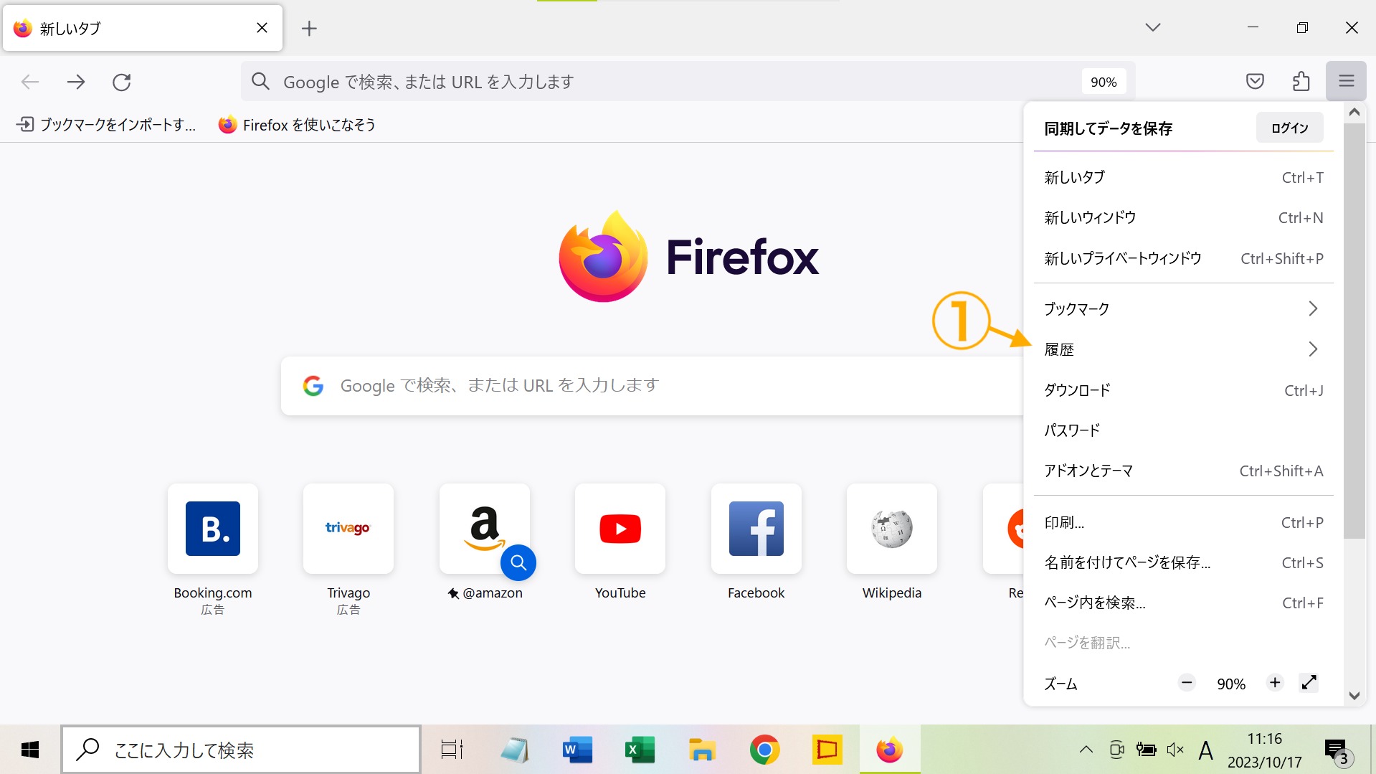
Task: Reset zoom via 90% label in menu
Action: pyautogui.click(x=1230, y=684)
